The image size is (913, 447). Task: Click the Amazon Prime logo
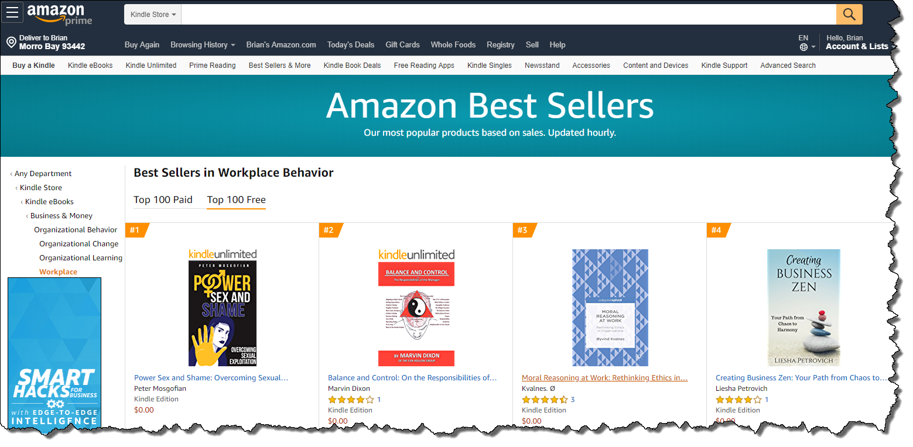[x=60, y=15]
